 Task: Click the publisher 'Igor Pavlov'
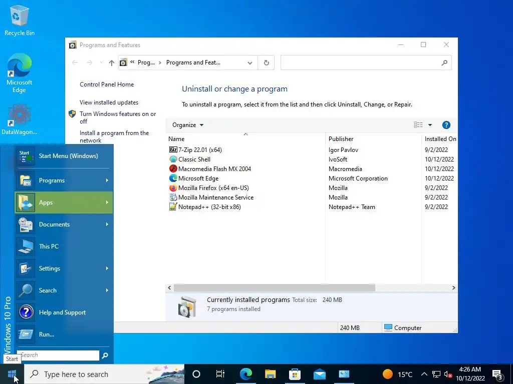click(x=343, y=150)
